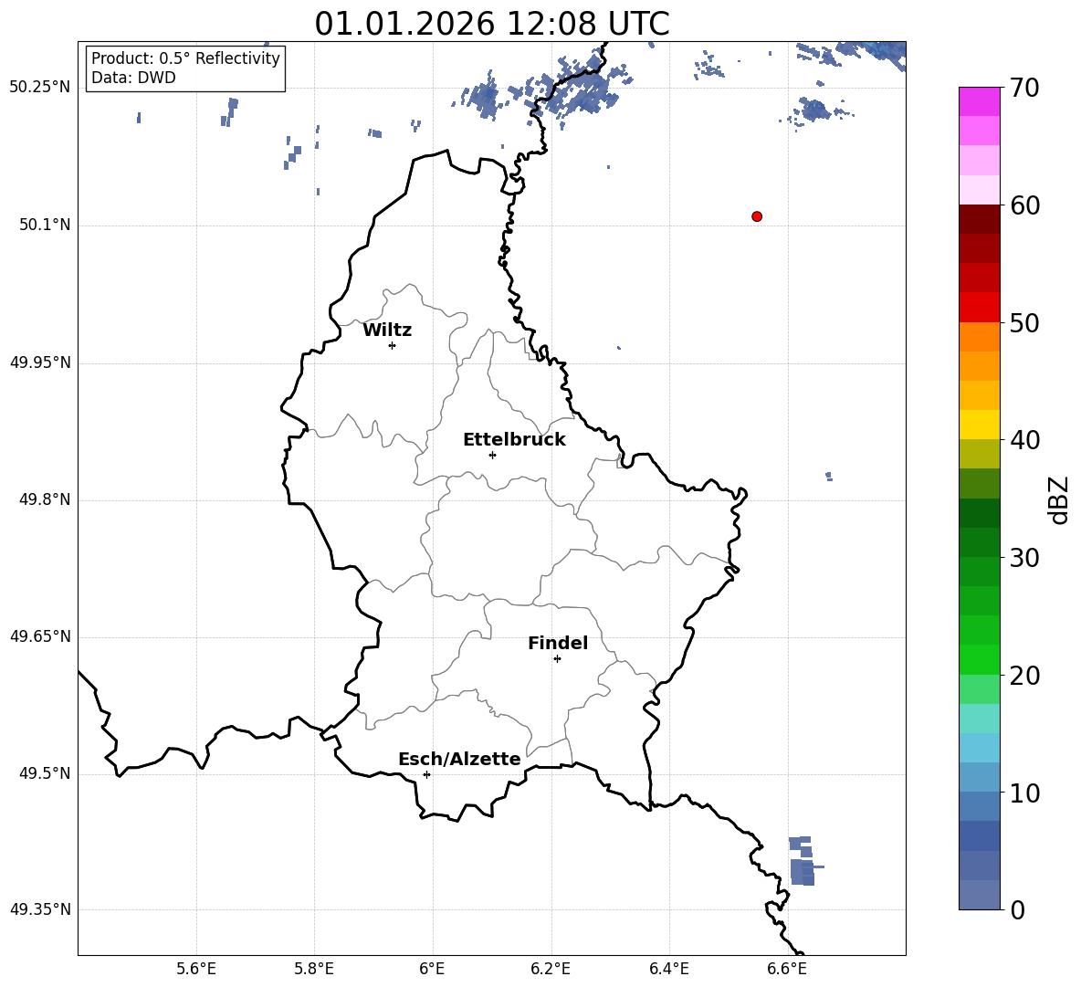
Task: Click the 6.4°E longitude label
Action: pyautogui.click(x=668, y=969)
